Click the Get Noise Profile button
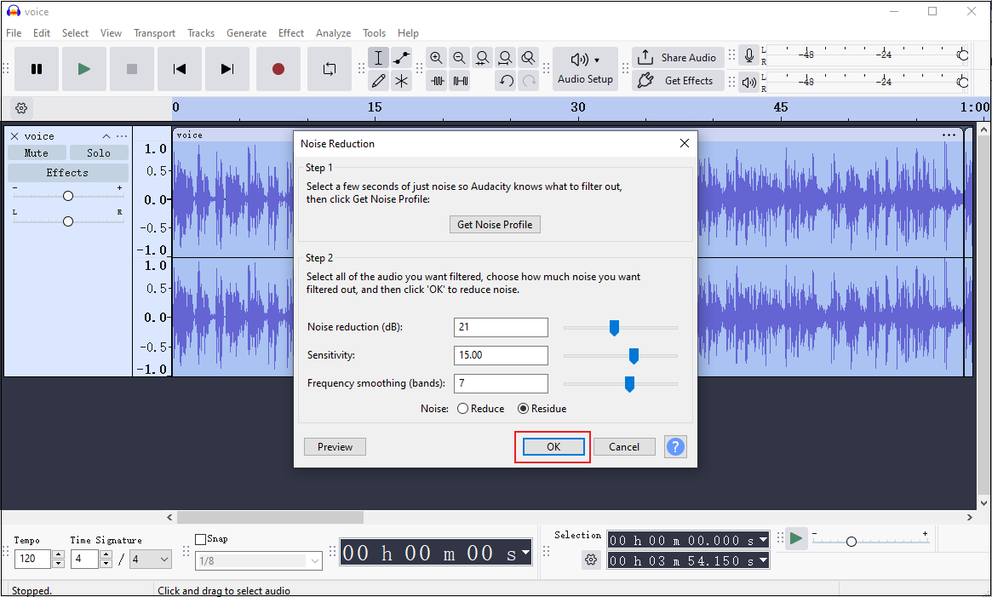992x597 pixels. (495, 224)
